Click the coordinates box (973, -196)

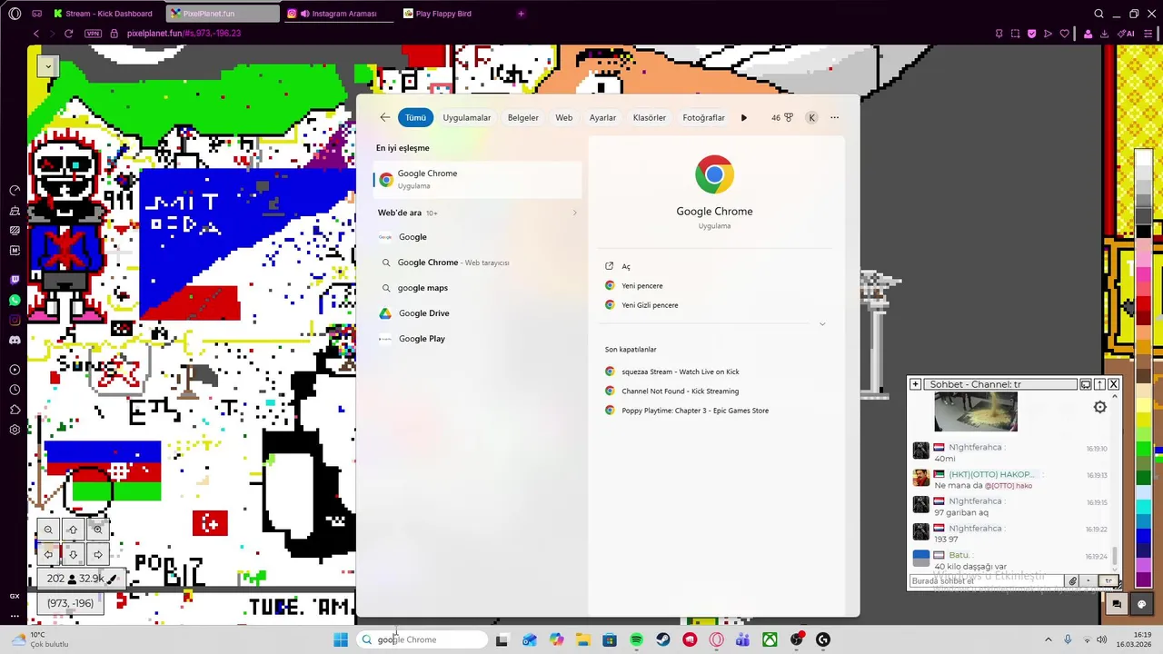[x=71, y=603]
